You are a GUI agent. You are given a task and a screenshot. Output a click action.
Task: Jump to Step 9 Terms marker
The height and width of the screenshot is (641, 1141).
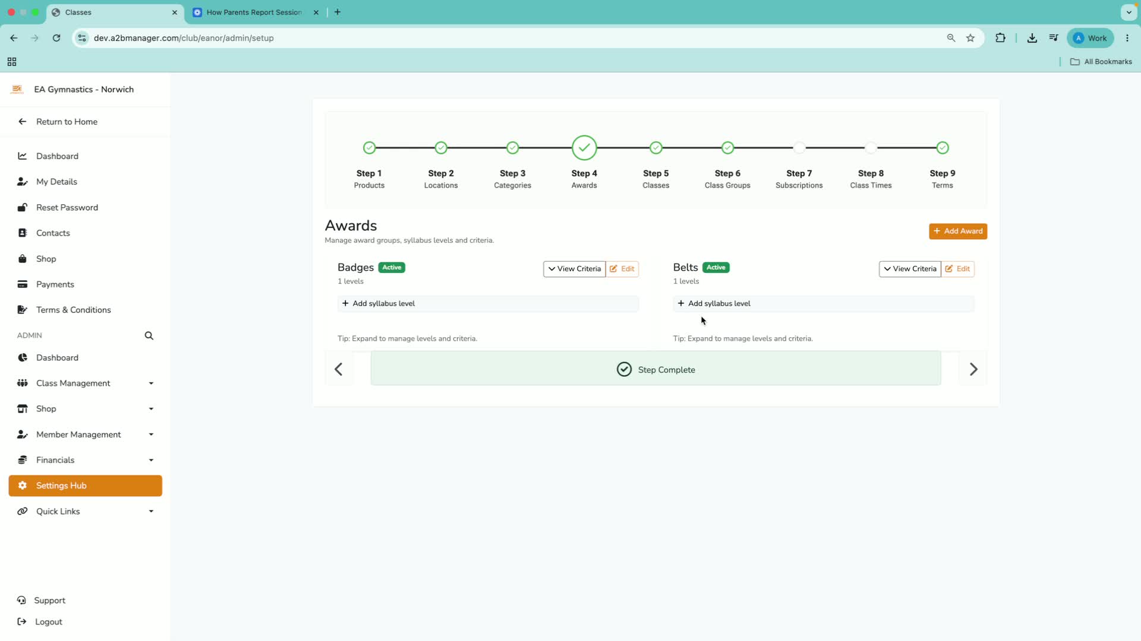[943, 148]
